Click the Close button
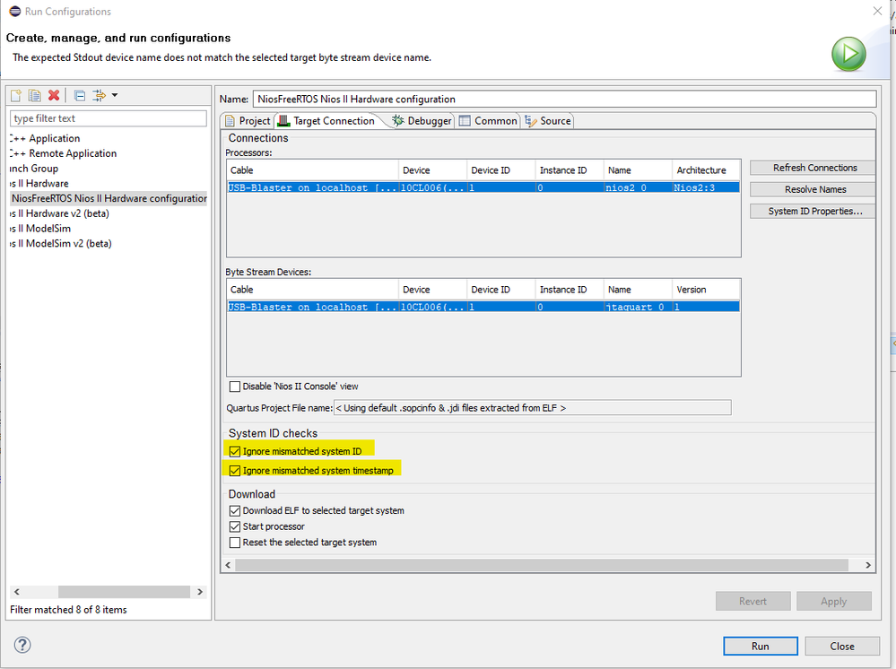The width and height of the screenshot is (896, 669). [x=842, y=647]
